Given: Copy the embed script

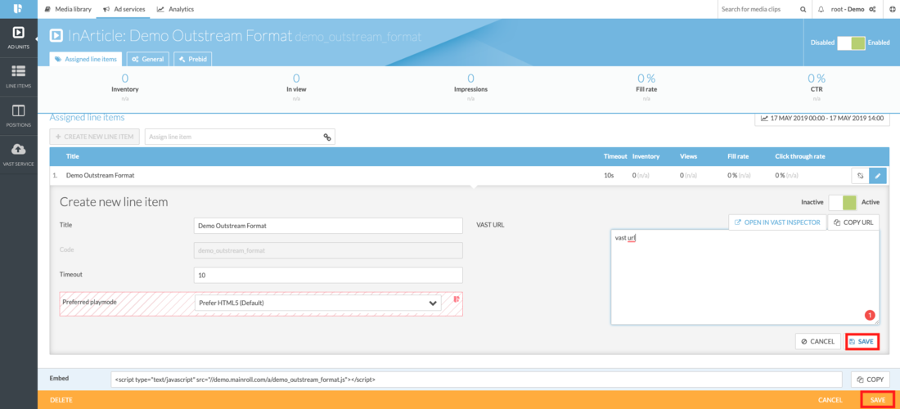Looking at the screenshot, I should [871, 380].
